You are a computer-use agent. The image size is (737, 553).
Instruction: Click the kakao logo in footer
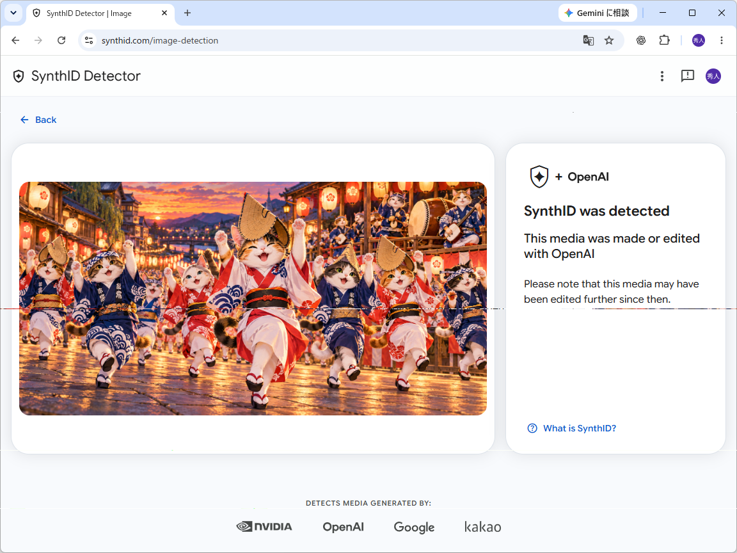(483, 527)
